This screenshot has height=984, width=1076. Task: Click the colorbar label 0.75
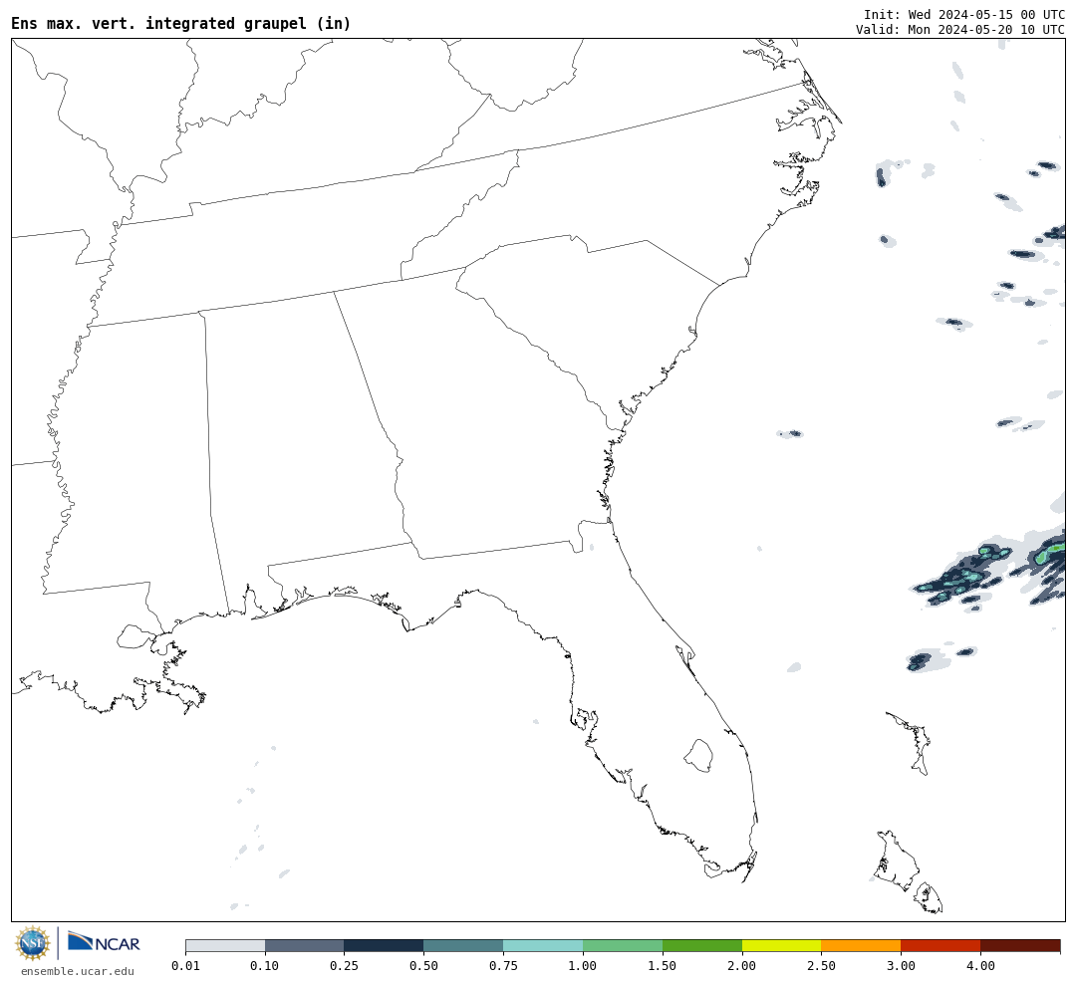point(504,966)
